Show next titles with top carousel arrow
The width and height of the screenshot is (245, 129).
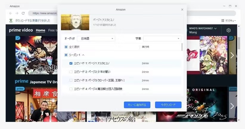click(232, 55)
